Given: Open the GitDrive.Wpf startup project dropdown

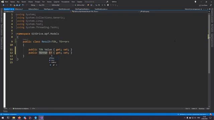Looking at the screenshot, I should click(x=63, y=5).
